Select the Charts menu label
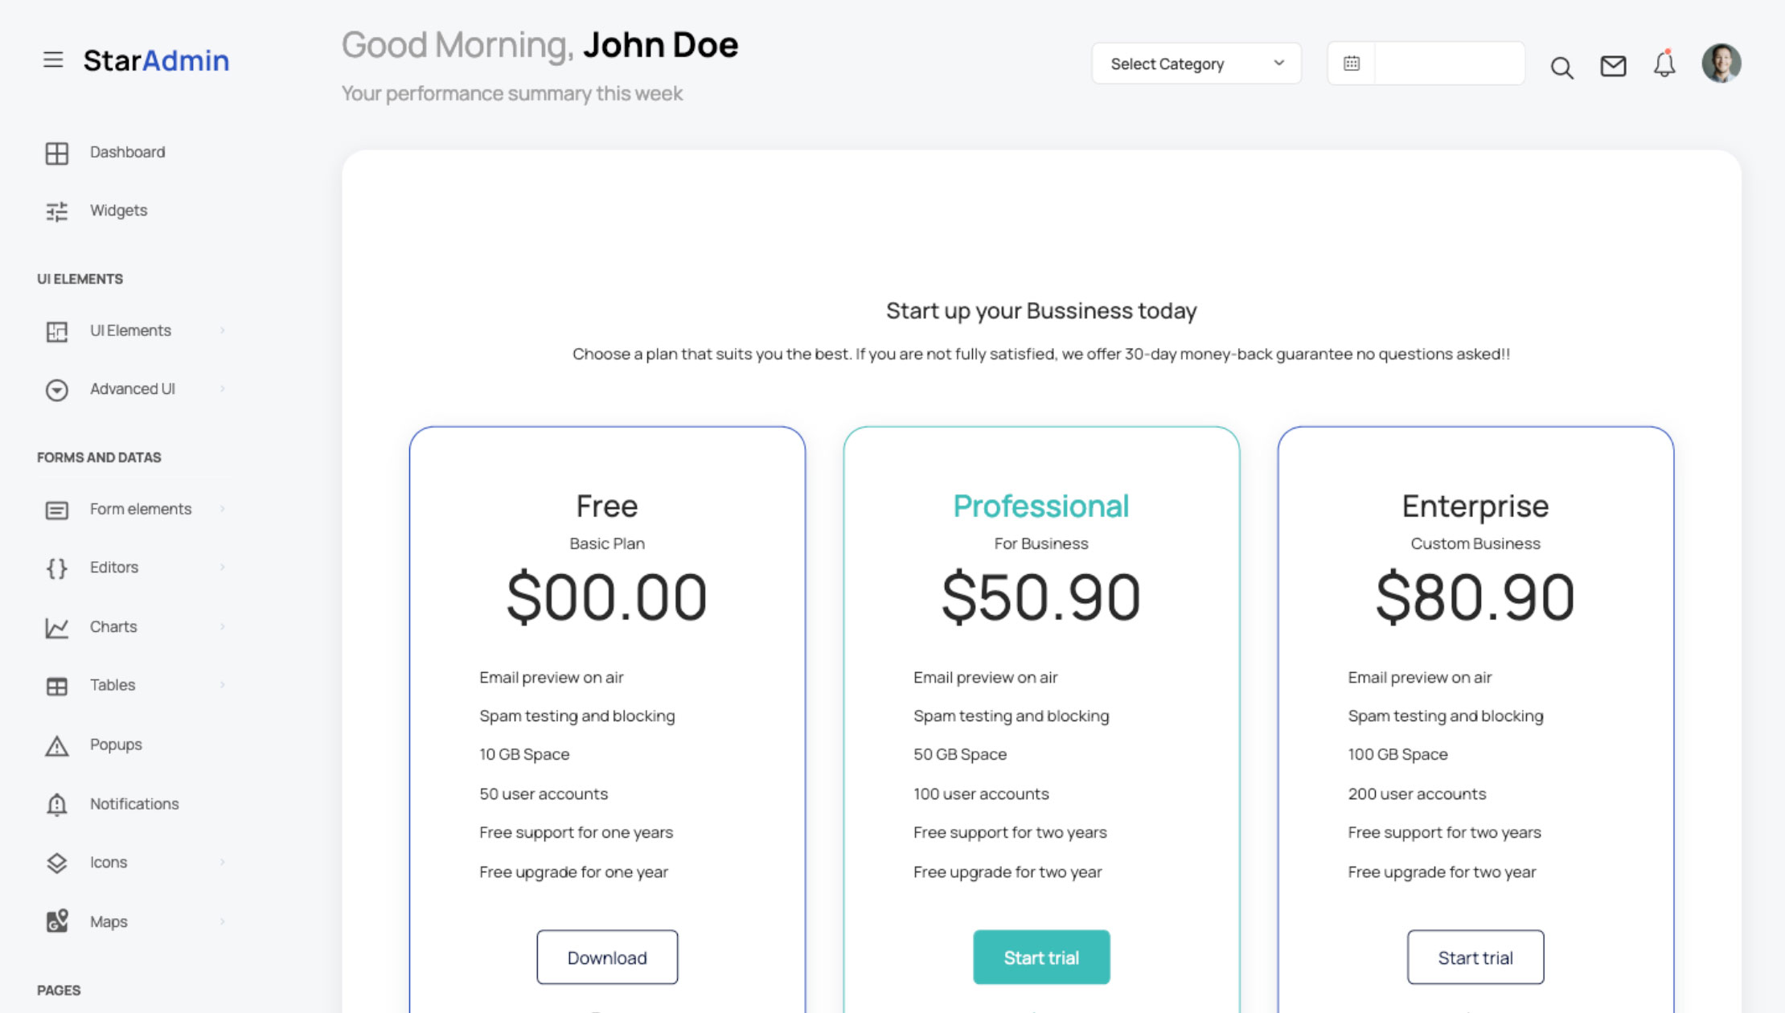Screen dimensions: 1785x1013 (x=113, y=626)
